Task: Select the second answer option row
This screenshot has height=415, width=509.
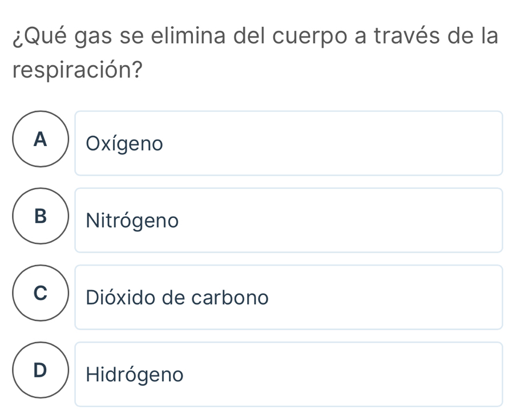Action: [x=288, y=220]
